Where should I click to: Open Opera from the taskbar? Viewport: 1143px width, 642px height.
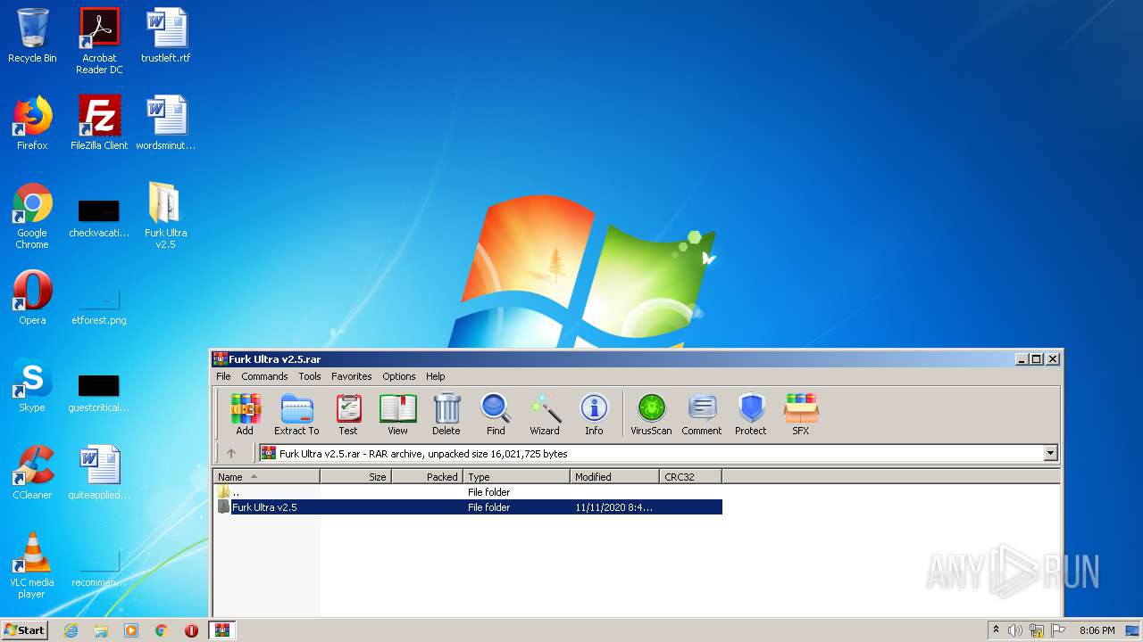tap(191, 630)
